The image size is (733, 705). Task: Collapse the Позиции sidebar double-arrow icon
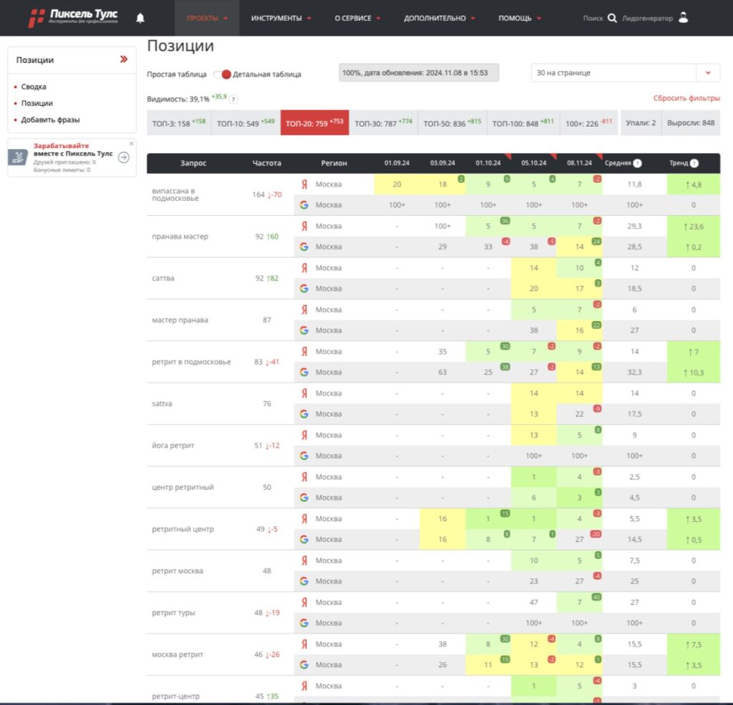pyautogui.click(x=124, y=60)
